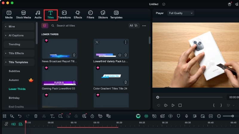Delete selected clip with trash icon
The image size is (239, 134).
[36, 116]
